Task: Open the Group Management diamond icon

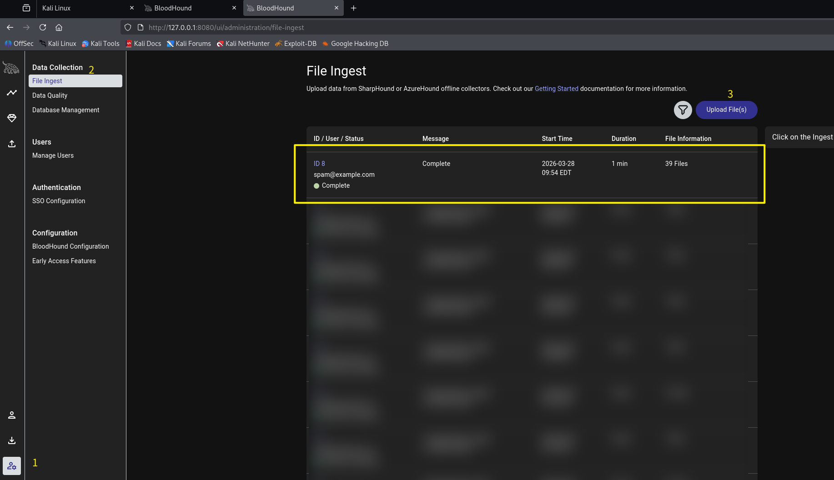Action: point(12,118)
